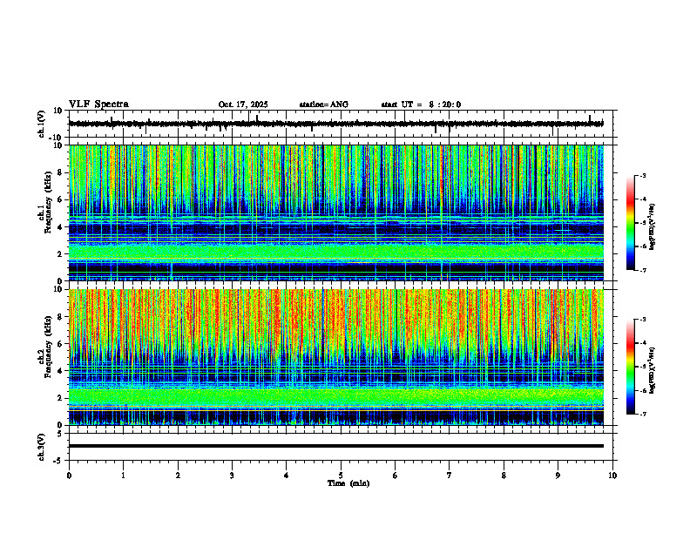Viewport: 690px width, 533px height.
Task: Click time axis tick label '7'
Action: click(x=450, y=476)
